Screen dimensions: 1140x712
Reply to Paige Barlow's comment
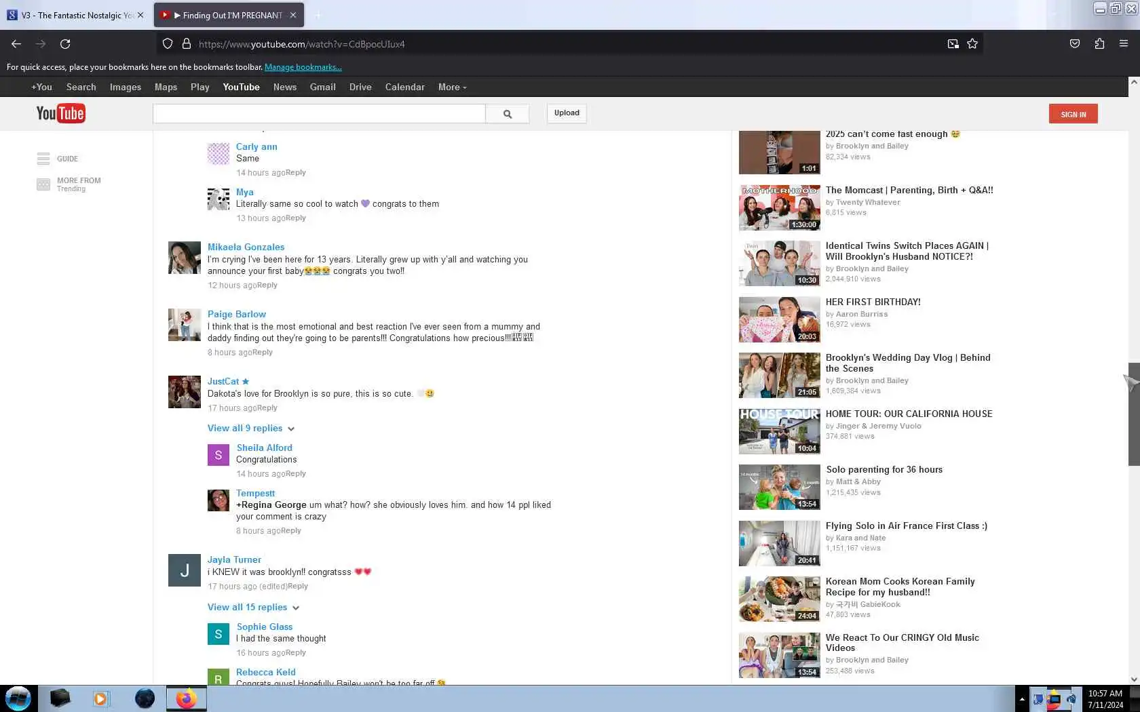tap(262, 353)
